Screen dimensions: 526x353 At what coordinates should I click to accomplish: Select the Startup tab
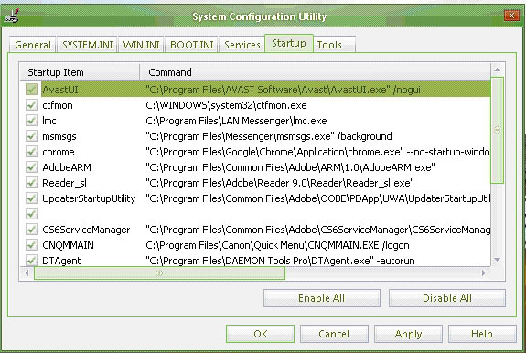(289, 43)
